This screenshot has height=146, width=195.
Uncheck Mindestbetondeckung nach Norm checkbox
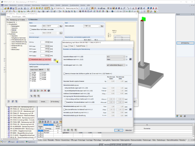click(x=30, y=60)
